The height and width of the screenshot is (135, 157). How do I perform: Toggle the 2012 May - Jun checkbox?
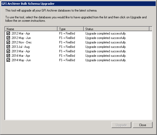click(8, 38)
